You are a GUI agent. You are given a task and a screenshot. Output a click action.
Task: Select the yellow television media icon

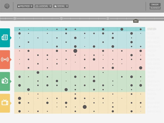(x=5, y=103)
